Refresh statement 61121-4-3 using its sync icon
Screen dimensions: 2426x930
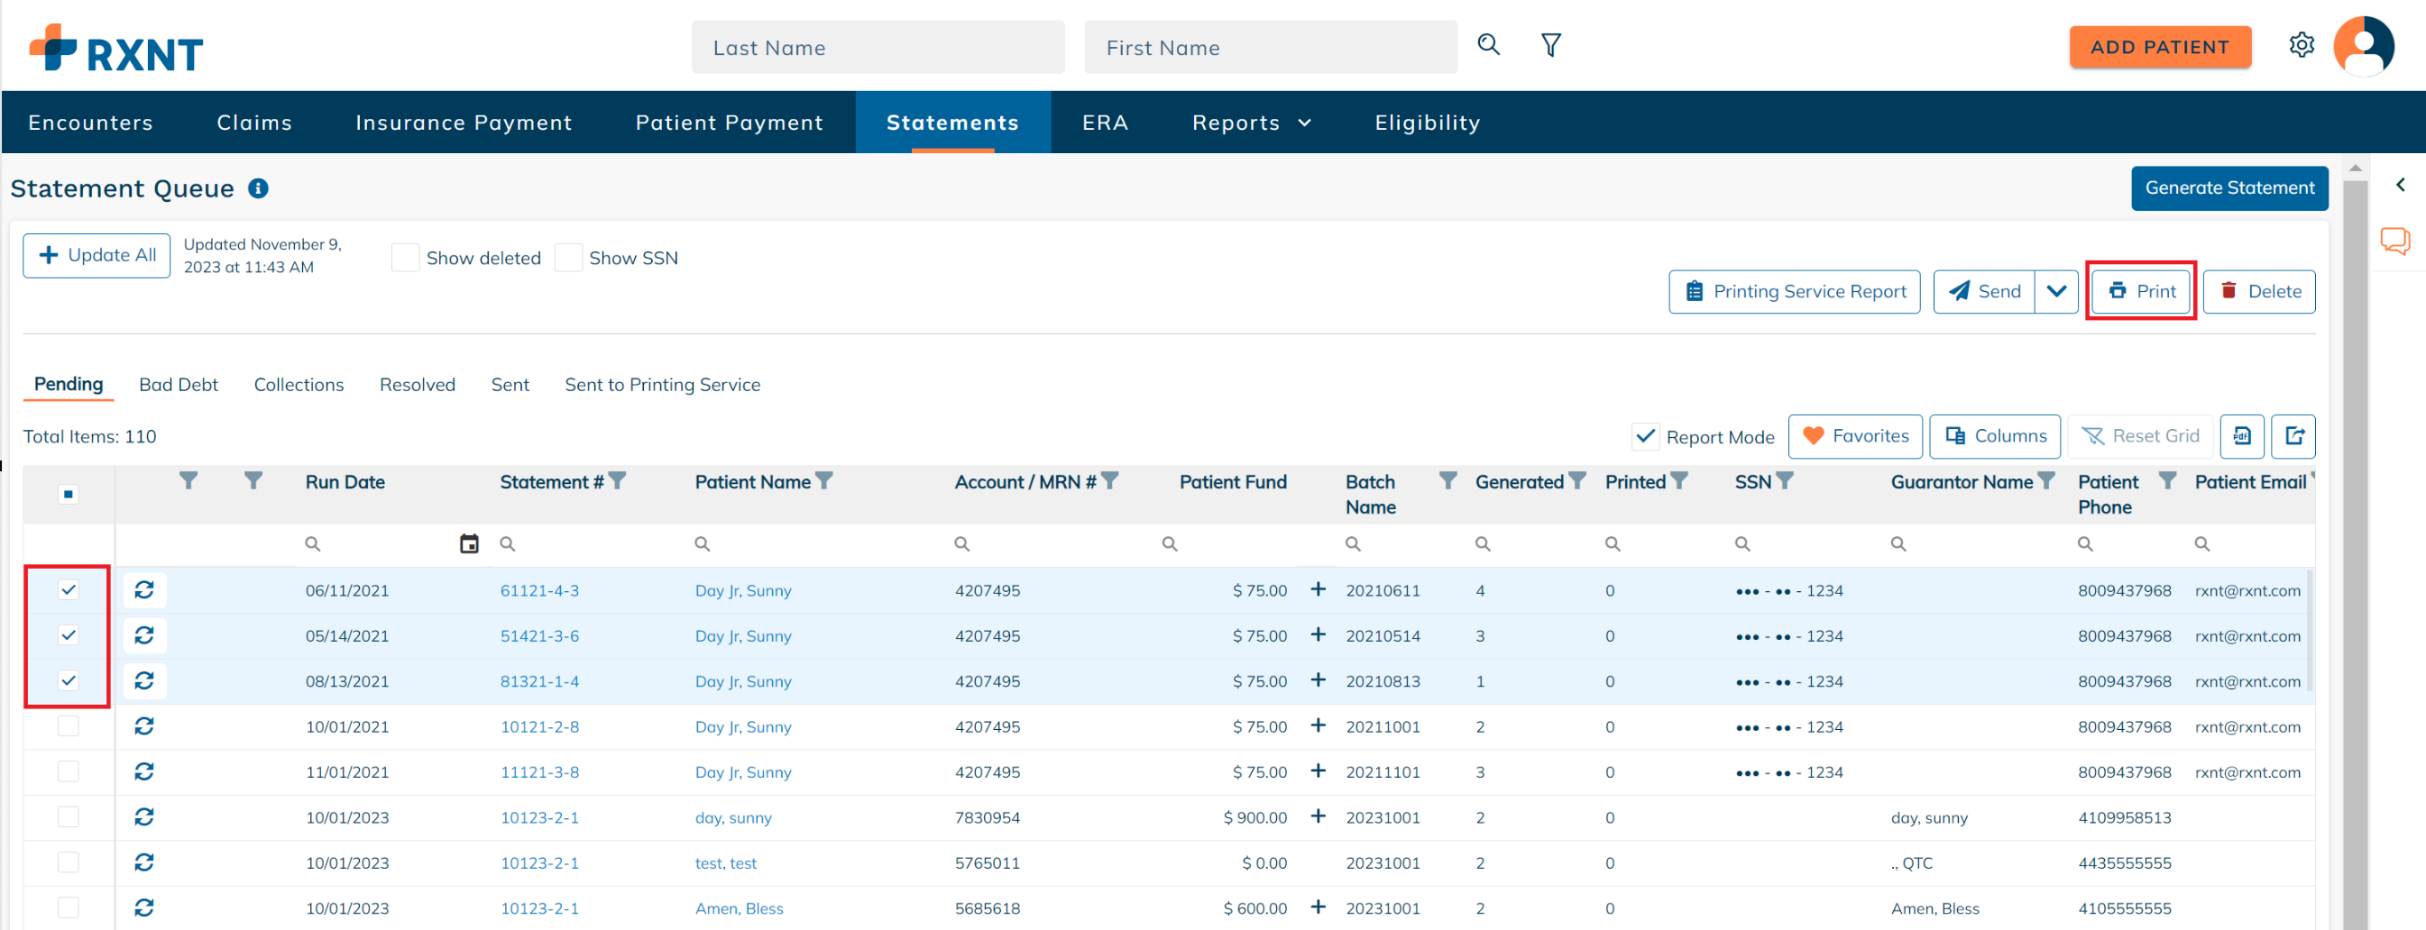click(144, 590)
